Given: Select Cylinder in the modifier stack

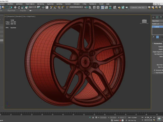Looking at the screenshot, I should (158, 27).
